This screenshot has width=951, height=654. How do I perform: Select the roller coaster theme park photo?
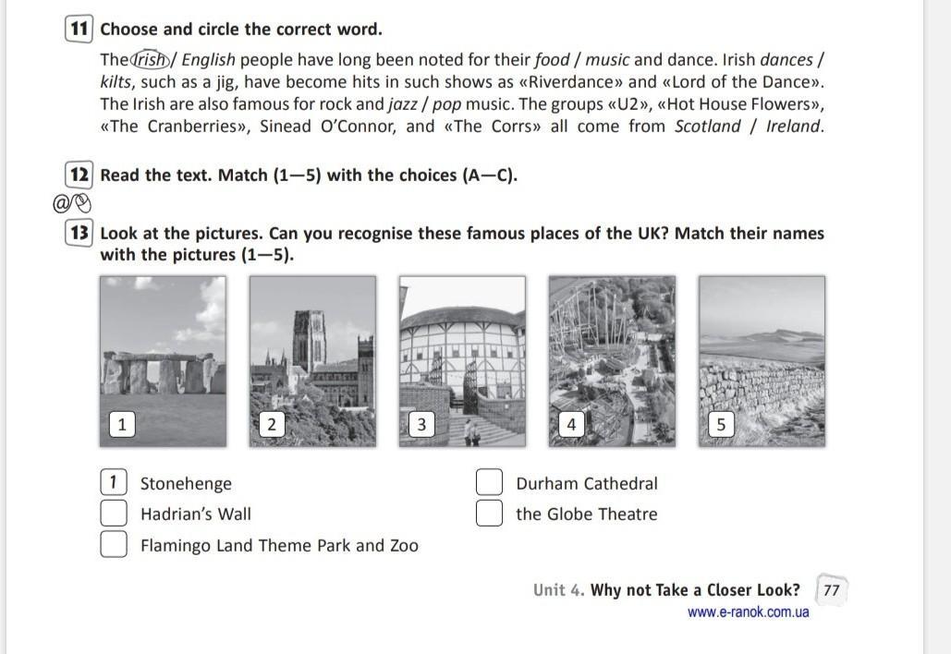tap(612, 360)
